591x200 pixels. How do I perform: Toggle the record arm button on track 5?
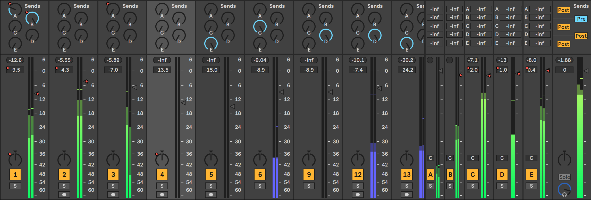pyautogui.click(x=211, y=195)
